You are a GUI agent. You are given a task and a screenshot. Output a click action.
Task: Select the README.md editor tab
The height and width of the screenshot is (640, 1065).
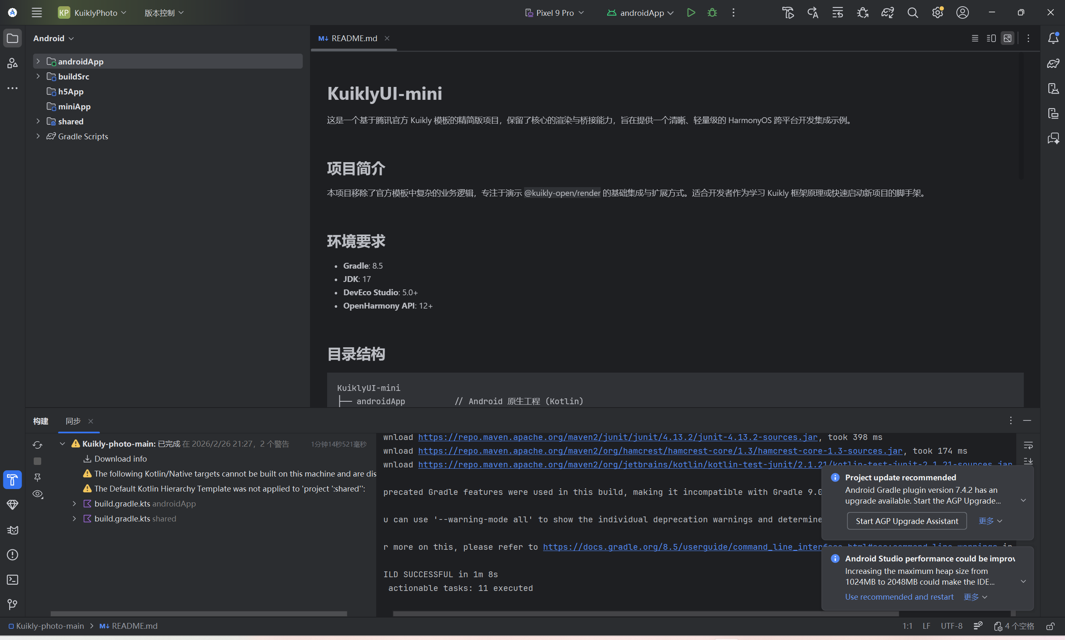tap(353, 38)
